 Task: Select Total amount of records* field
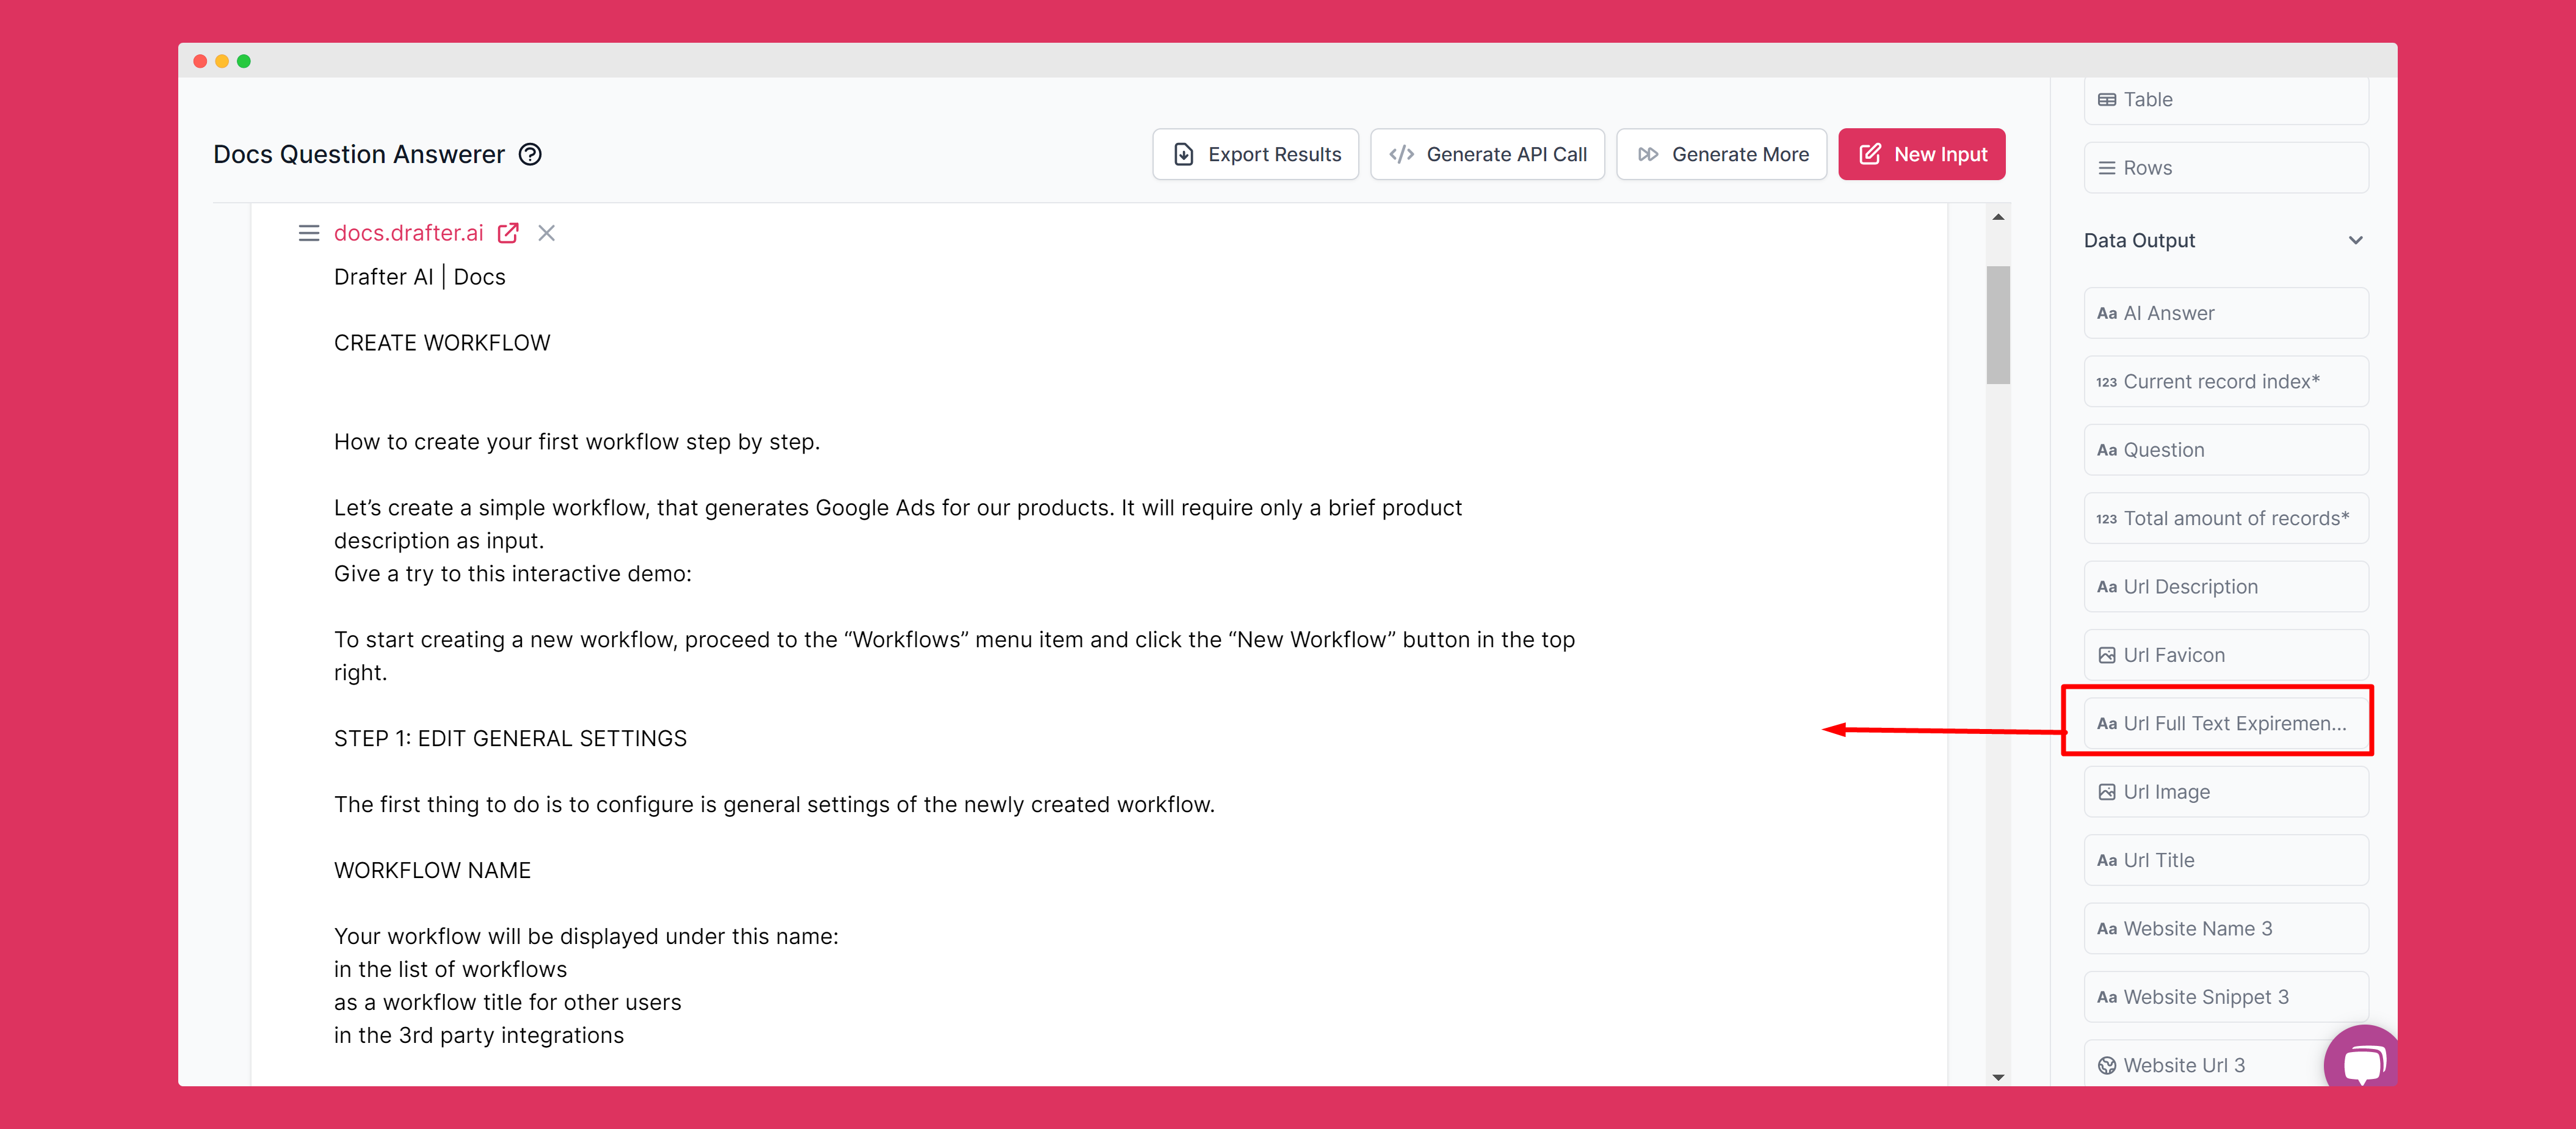2226,518
